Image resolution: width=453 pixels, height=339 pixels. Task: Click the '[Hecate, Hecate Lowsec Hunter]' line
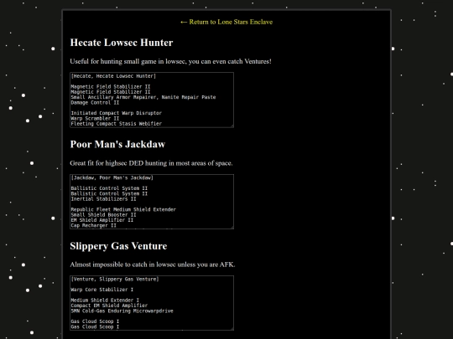tap(113, 76)
